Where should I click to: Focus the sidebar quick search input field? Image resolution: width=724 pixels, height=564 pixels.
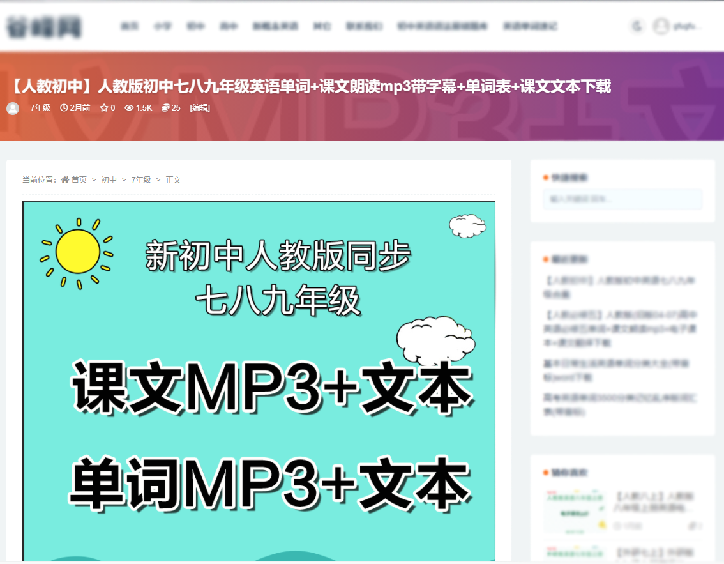(622, 199)
